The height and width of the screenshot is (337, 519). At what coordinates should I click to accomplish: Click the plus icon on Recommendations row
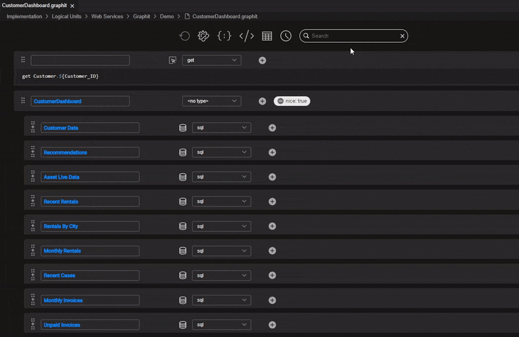pos(272,153)
